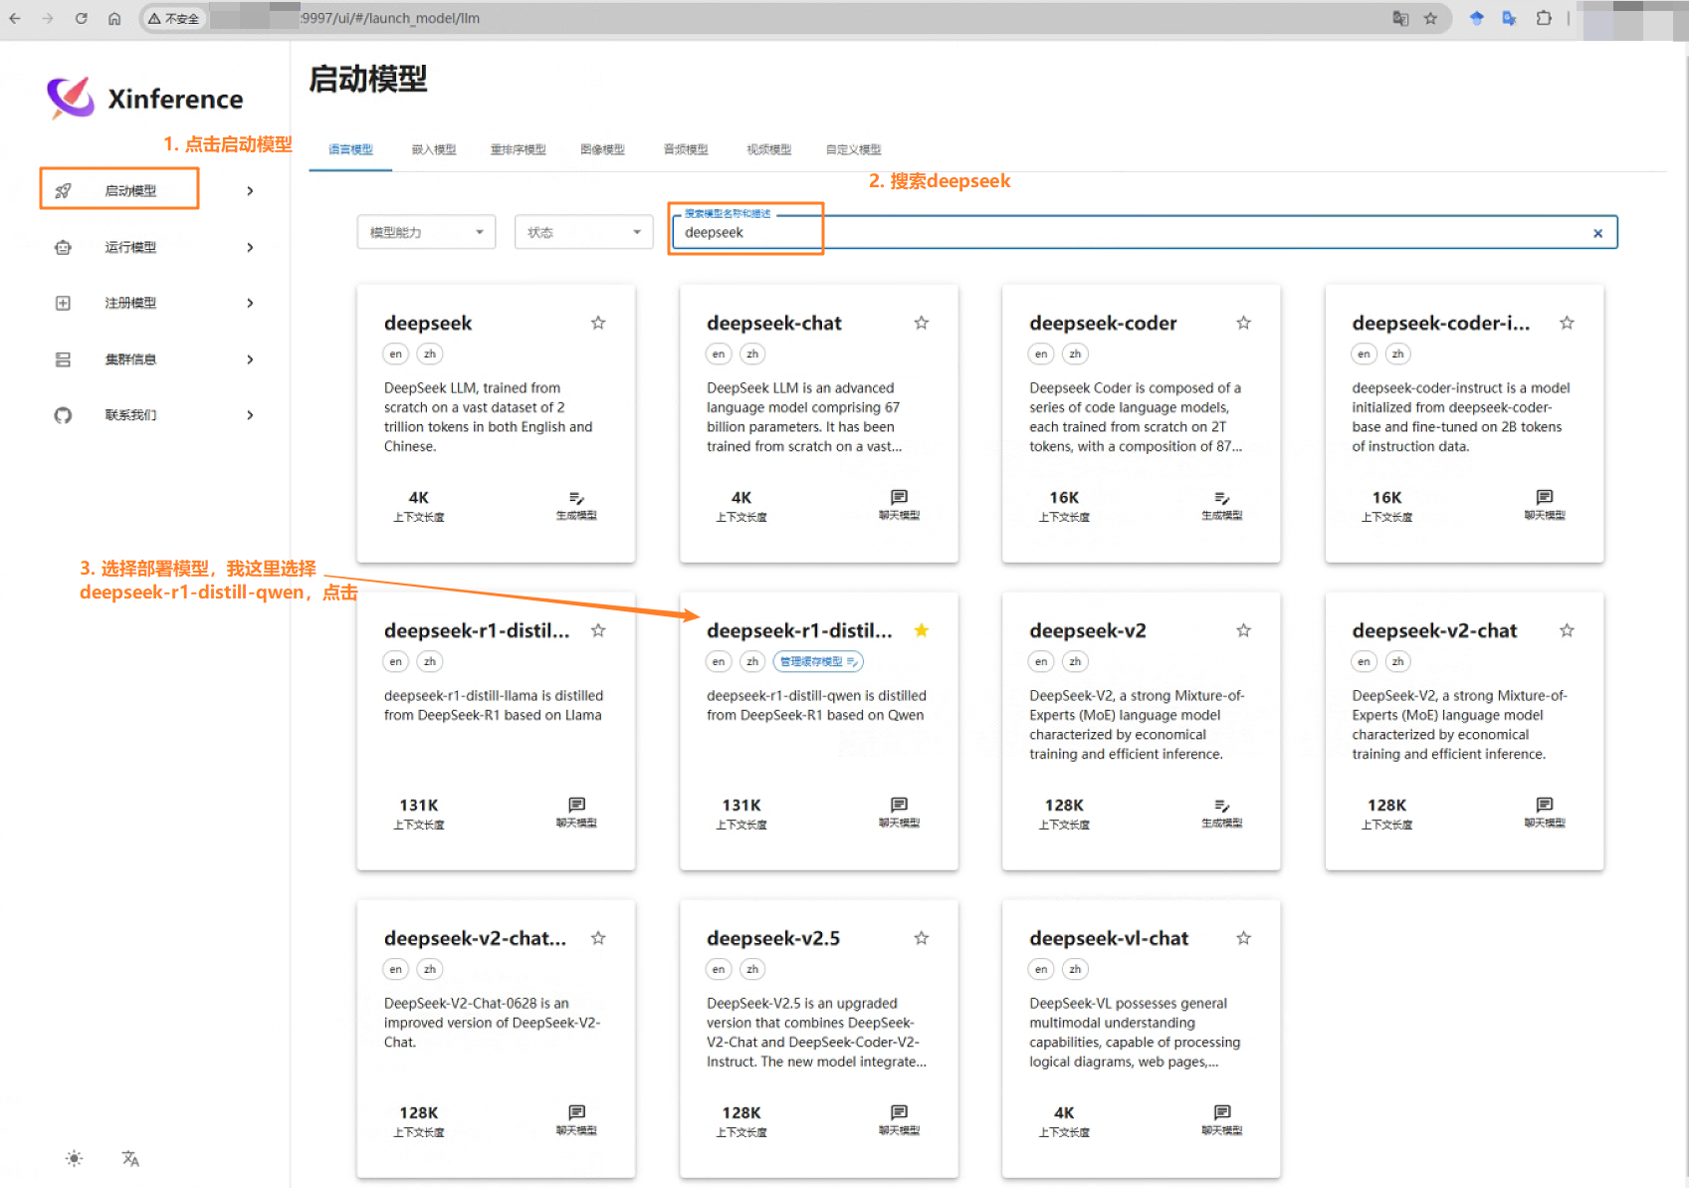Viewport: 1689px width, 1188px height.
Task: Click the en tag on deepseek card
Action: click(x=396, y=354)
